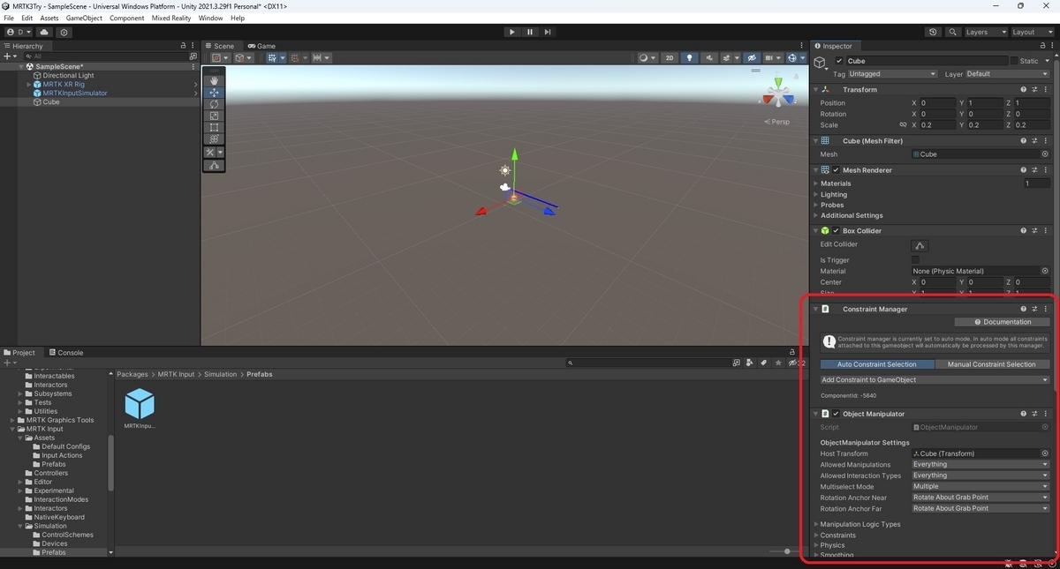Click the global search magnifier icon

pos(953,32)
